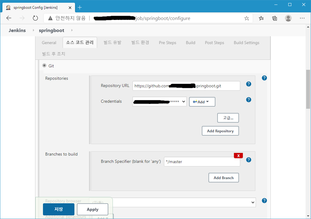Open help for Credentials
The image size is (311, 219).
pos(248,100)
